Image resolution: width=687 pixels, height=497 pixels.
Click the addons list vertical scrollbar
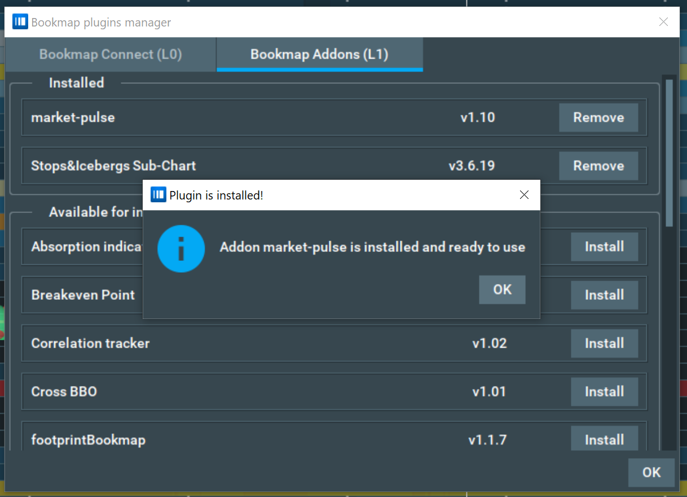(x=670, y=152)
